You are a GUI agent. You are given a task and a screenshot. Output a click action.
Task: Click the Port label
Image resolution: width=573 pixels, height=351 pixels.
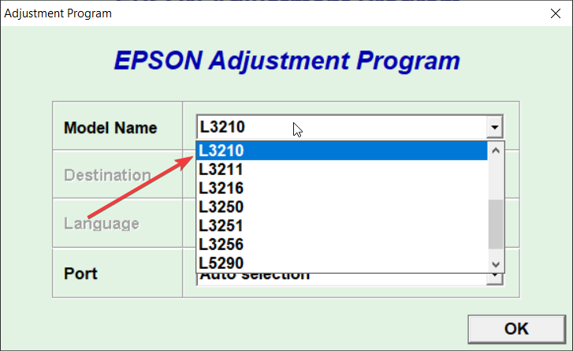coord(80,274)
